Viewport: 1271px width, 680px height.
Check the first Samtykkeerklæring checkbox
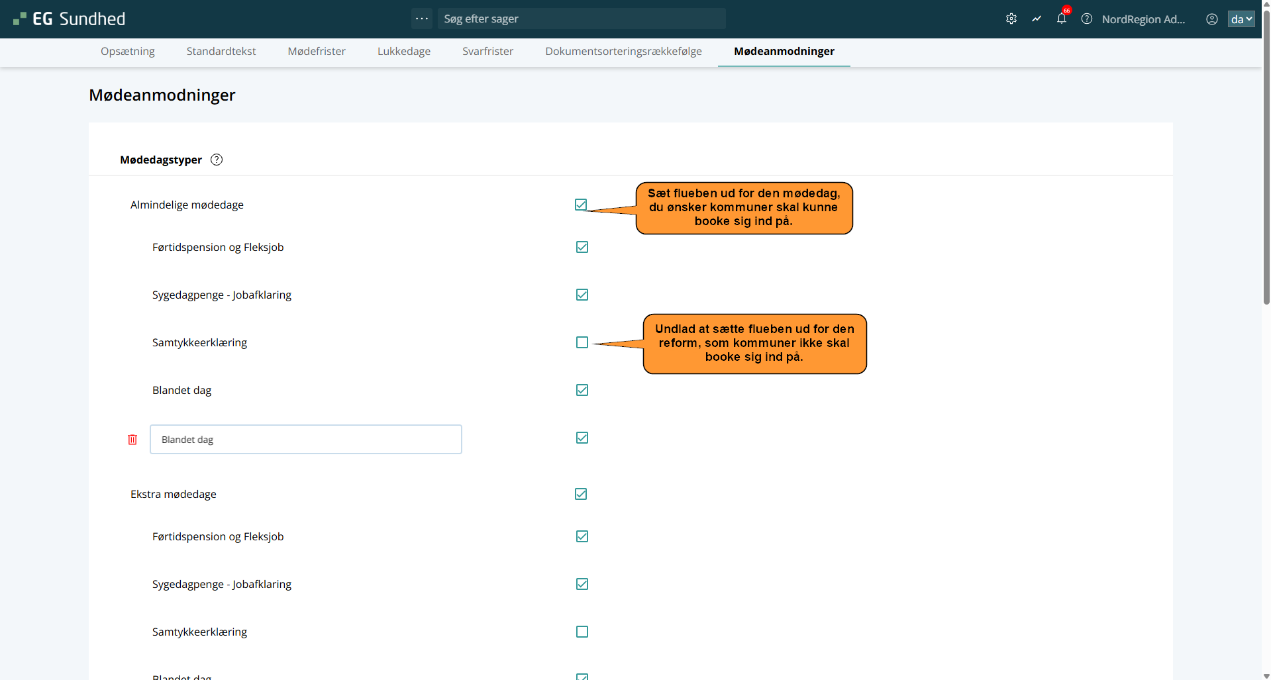582,342
